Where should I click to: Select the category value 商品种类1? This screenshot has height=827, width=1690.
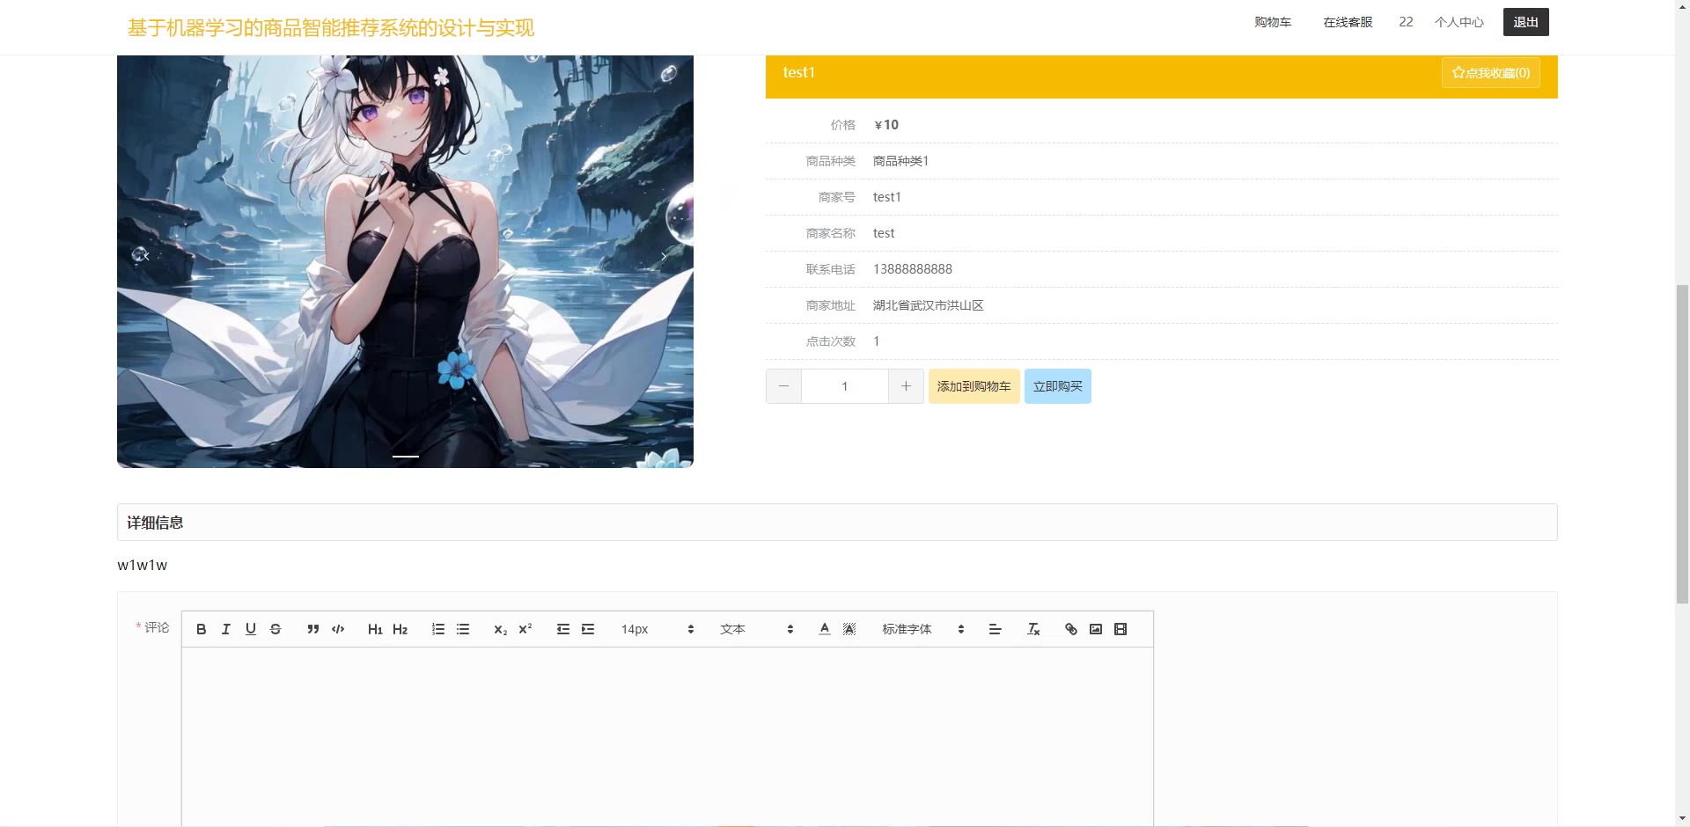(x=900, y=161)
